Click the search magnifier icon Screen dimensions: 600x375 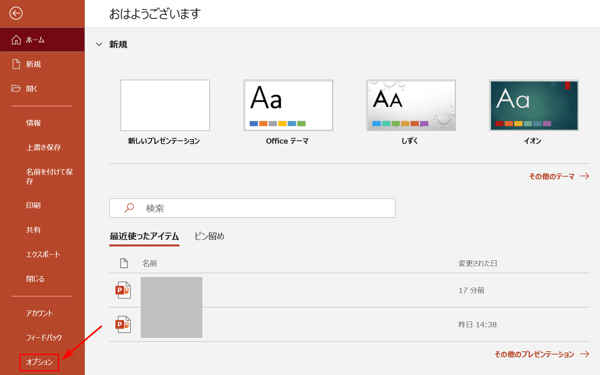(x=129, y=208)
